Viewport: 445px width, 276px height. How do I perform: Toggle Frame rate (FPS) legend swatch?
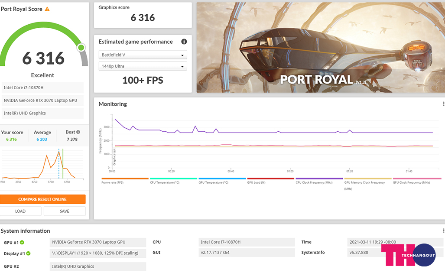(x=125, y=179)
